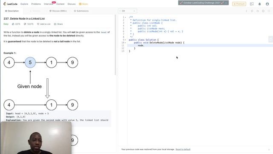Open the Discuss page in top navigation
This screenshot has width=273, height=154.
(x=72, y=4)
